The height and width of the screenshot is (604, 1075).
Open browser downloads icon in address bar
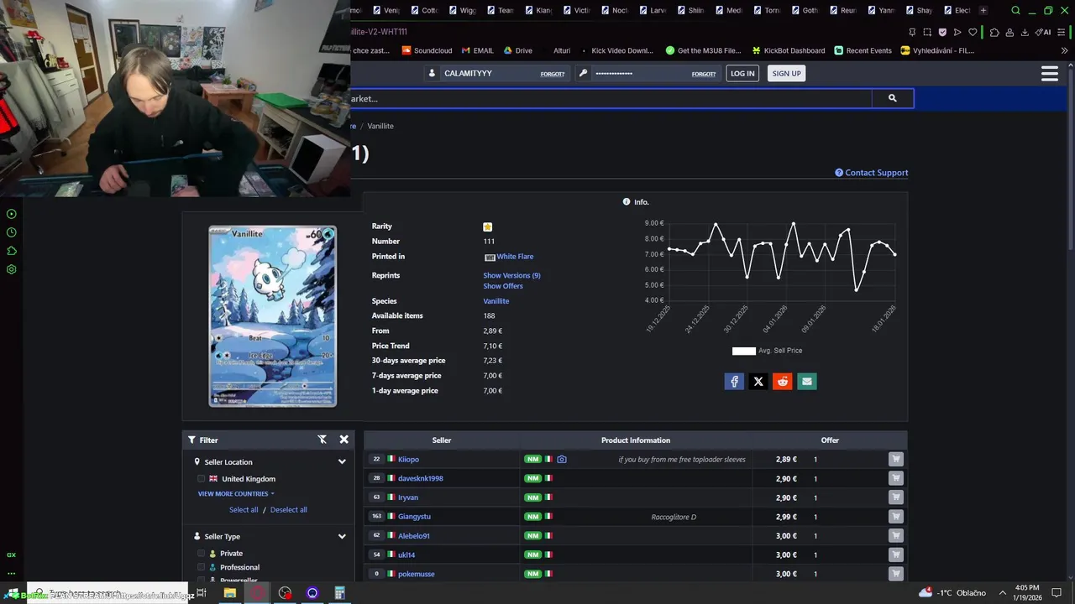[x=1025, y=32]
